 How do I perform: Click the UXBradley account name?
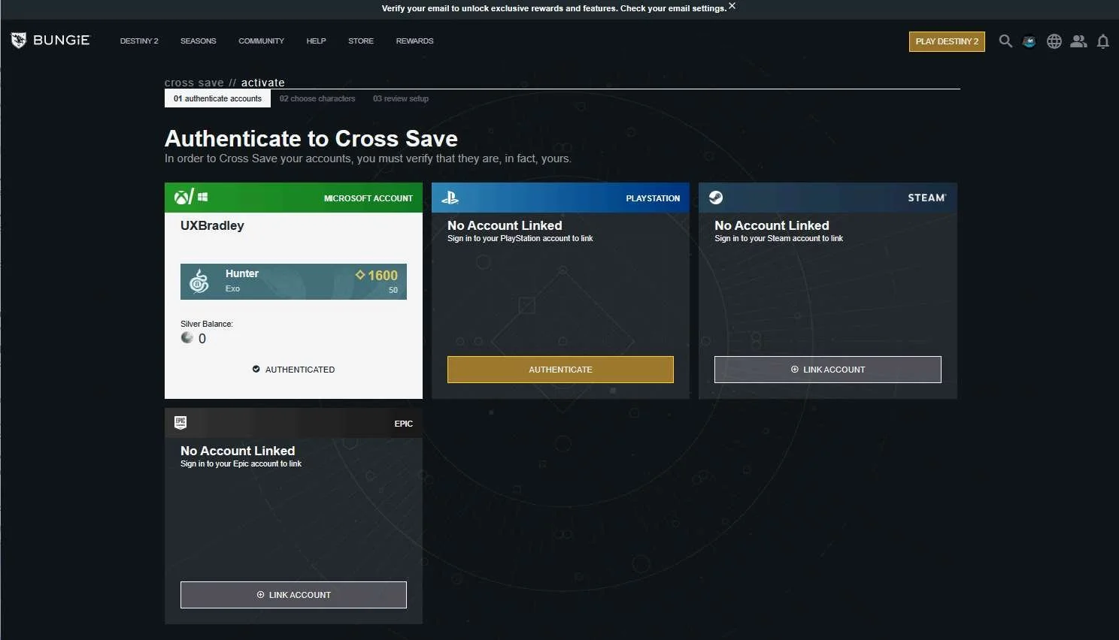tap(212, 225)
